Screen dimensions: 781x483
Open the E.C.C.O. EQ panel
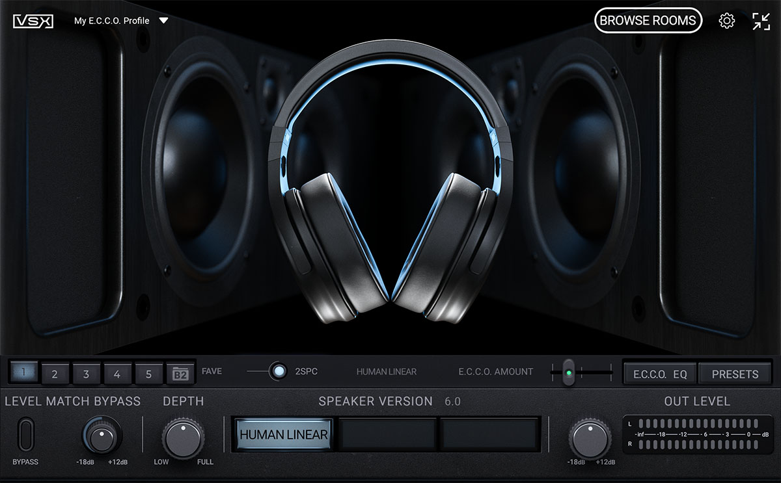pos(660,374)
